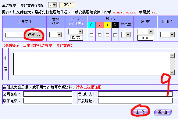178x119 pixels.
Task: Expand the 阴阳片 dropdown
Action: click(167, 35)
